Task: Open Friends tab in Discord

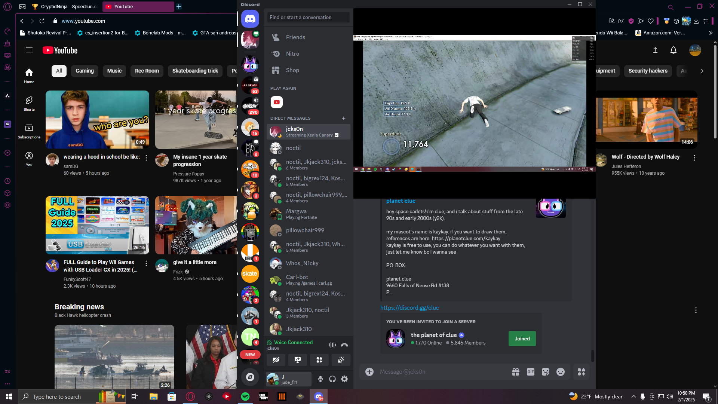Action: [x=295, y=37]
